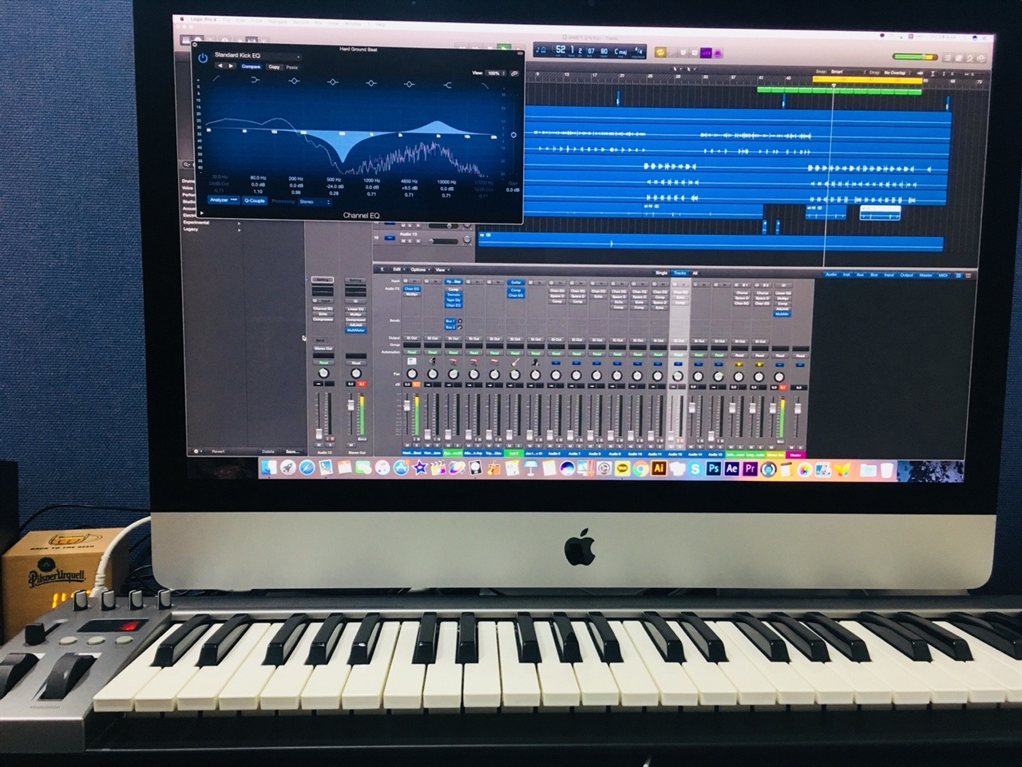Toggle the 500 Hz bell band icon
Image resolution: width=1022 pixels, height=767 pixels.
[332, 81]
